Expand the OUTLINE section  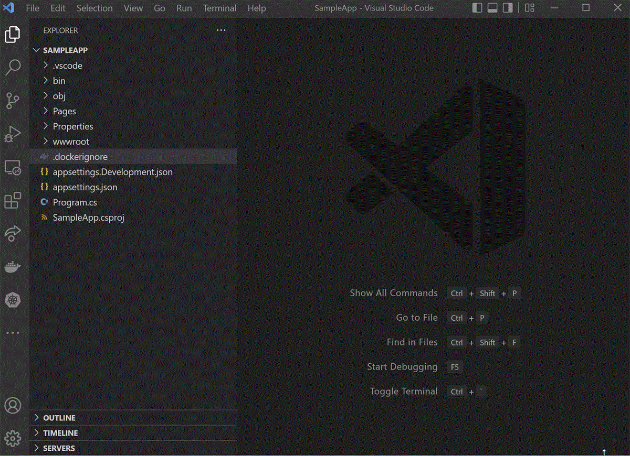pos(133,418)
